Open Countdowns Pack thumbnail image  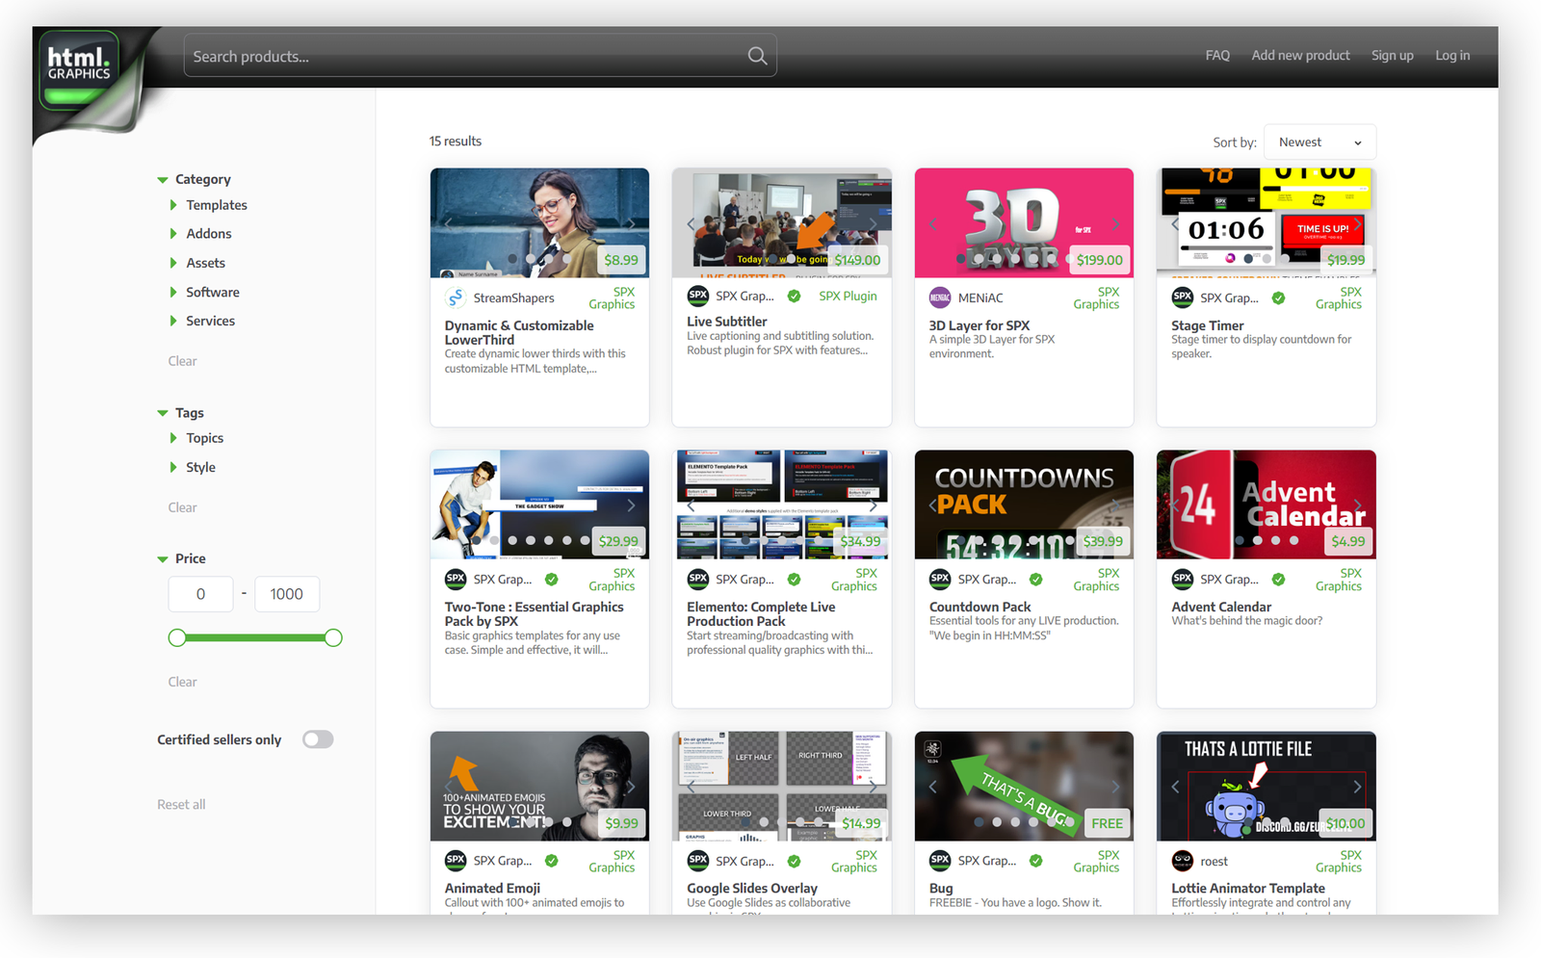(1024, 505)
